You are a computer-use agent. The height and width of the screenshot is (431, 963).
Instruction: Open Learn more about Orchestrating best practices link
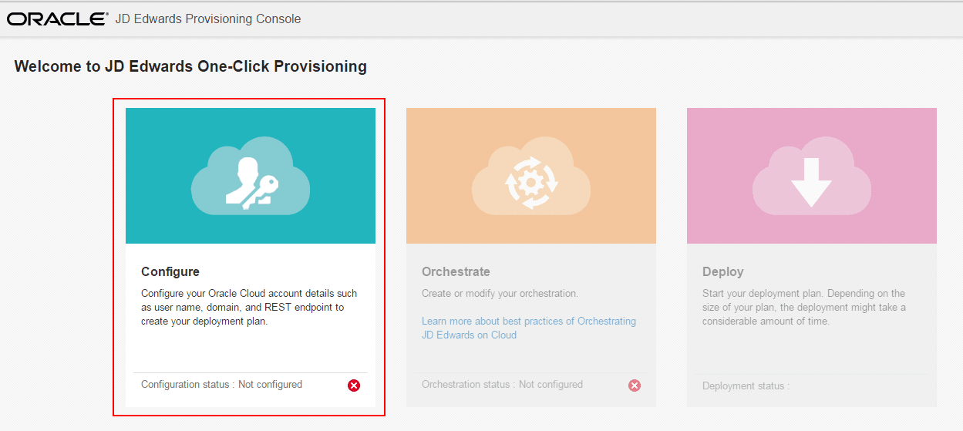click(529, 328)
